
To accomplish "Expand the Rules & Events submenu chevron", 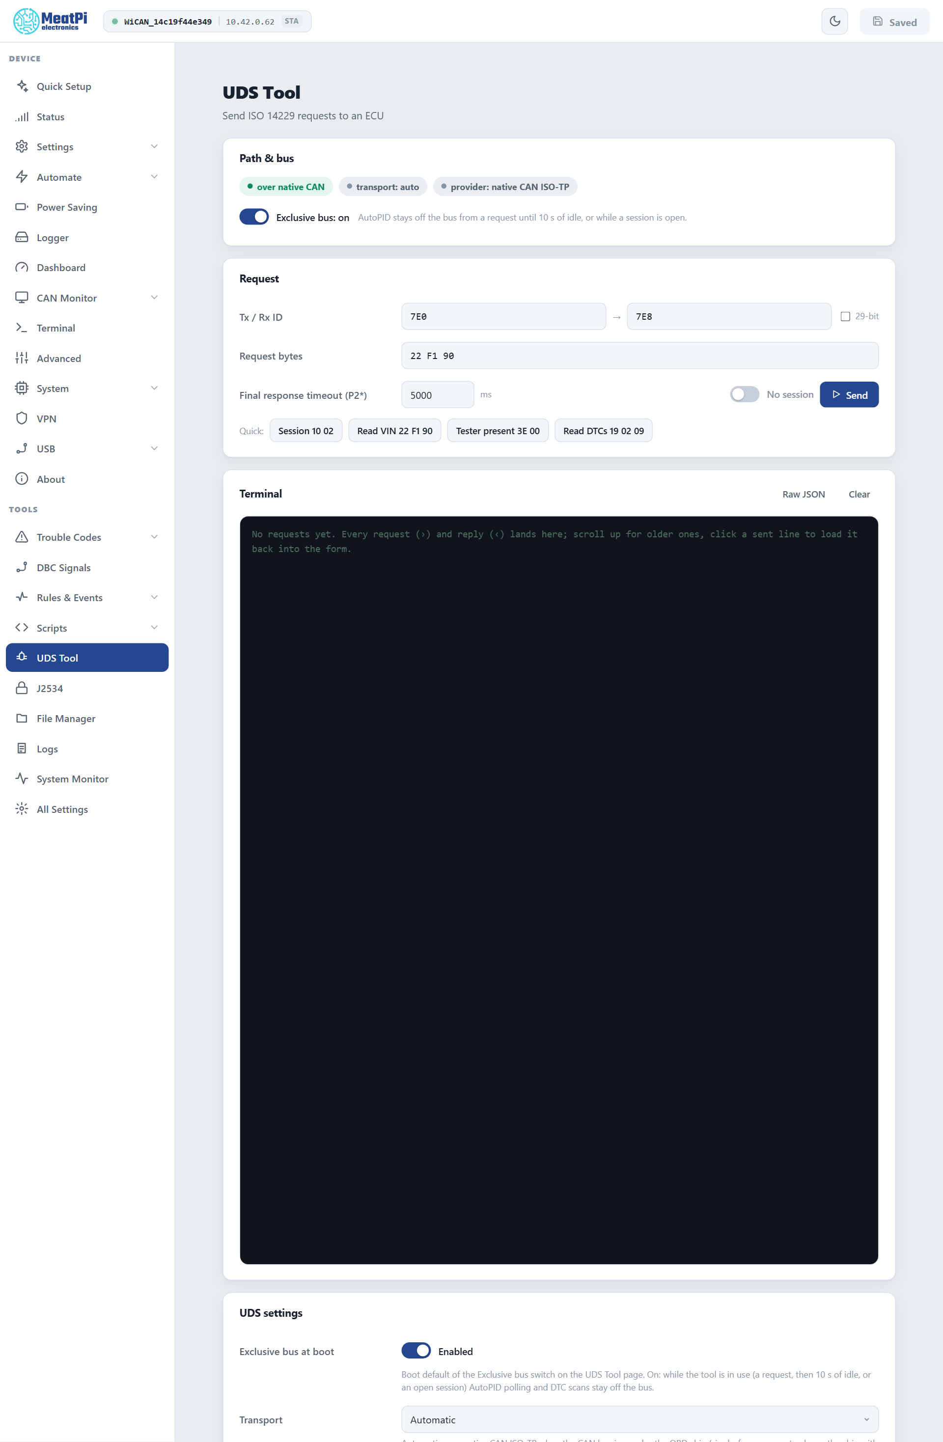I will pyautogui.click(x=155, y=597).
